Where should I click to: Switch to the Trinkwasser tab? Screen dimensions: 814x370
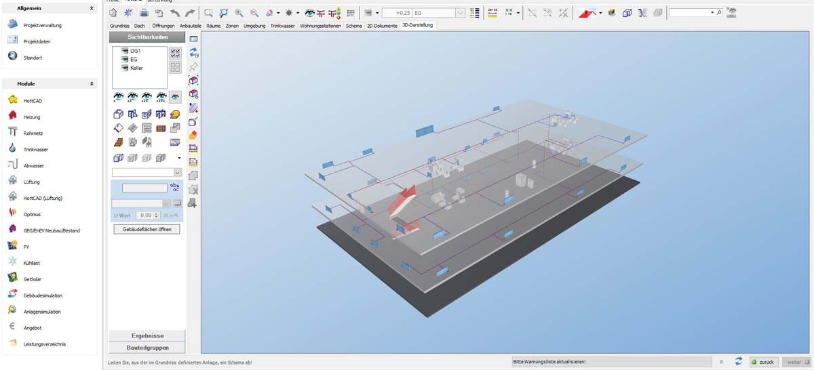283,25
